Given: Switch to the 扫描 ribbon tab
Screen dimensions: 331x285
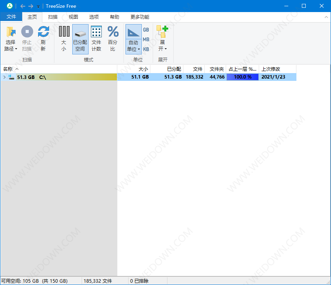Looking at the screenshot, I should 52,17.
